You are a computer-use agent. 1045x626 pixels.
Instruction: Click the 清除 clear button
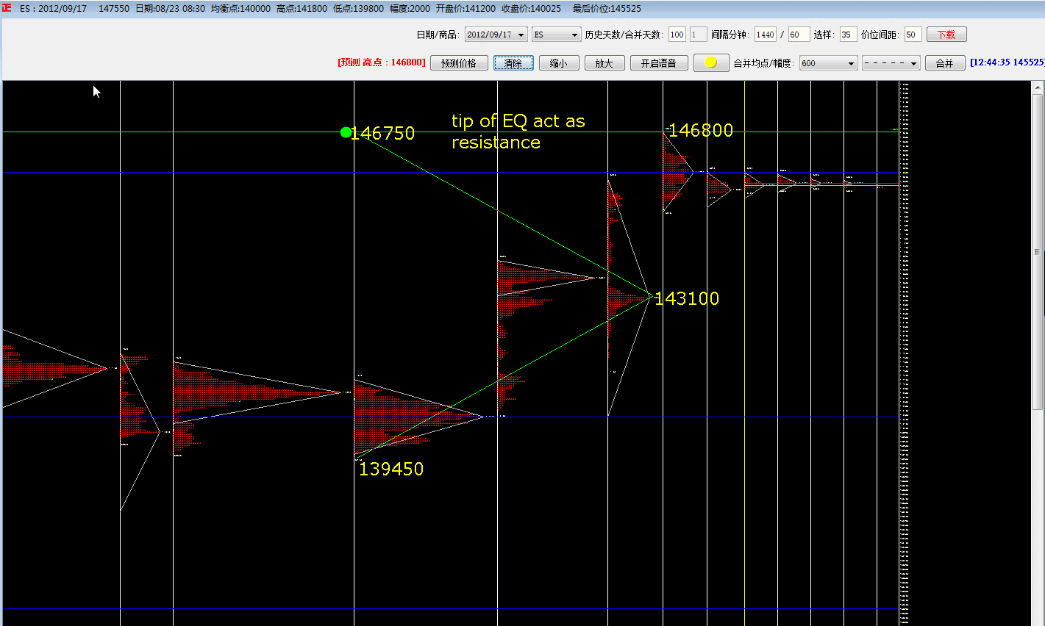(513, 63)
